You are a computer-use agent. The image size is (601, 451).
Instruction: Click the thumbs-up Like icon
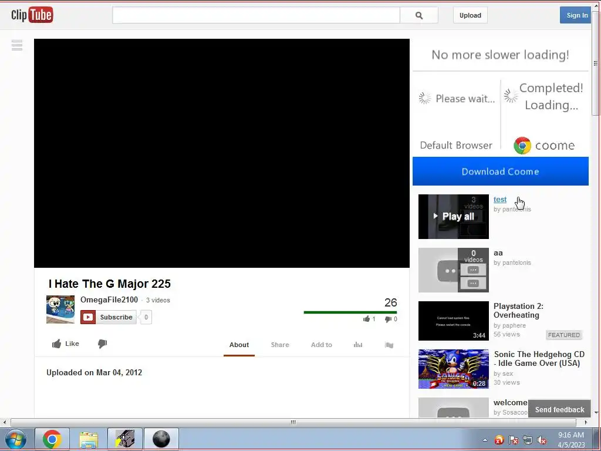[57, 344]
